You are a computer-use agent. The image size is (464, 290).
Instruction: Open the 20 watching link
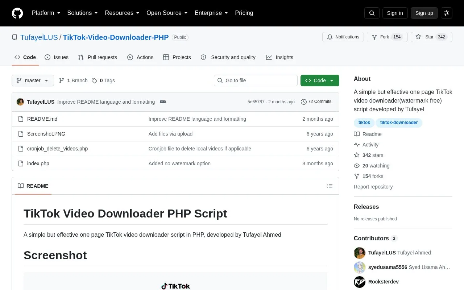tap(372, 166)
